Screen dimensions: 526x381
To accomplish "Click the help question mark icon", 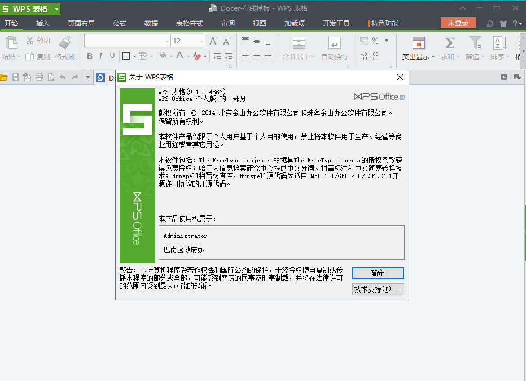I will (515, 24).
